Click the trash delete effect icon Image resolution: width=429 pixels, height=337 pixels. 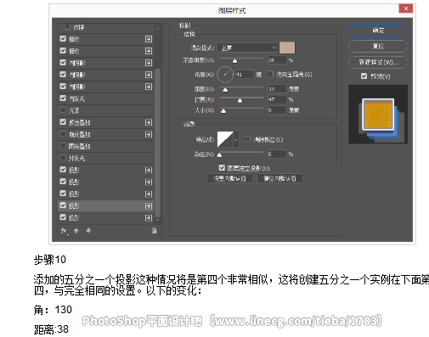pos(154,231)
